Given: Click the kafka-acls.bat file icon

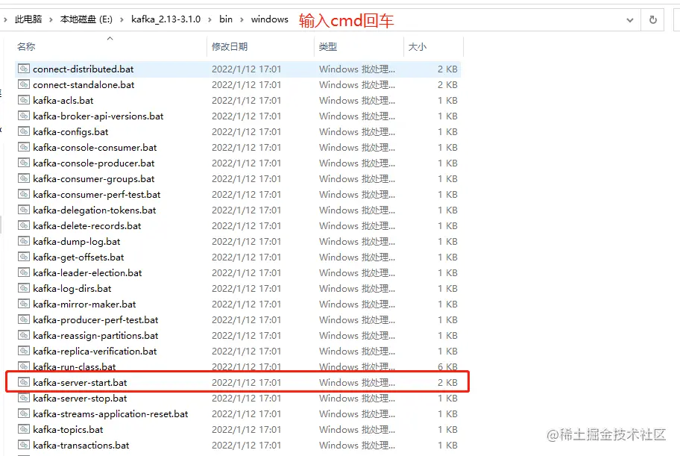Looking at the screenshot, I should tap(24, 100).
